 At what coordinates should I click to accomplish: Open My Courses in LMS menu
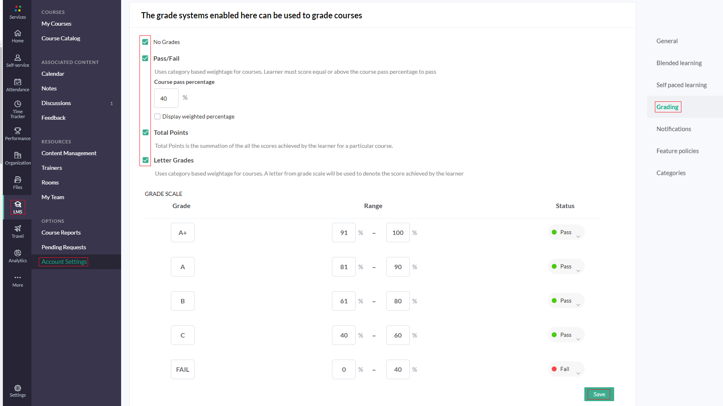(56, 24)
